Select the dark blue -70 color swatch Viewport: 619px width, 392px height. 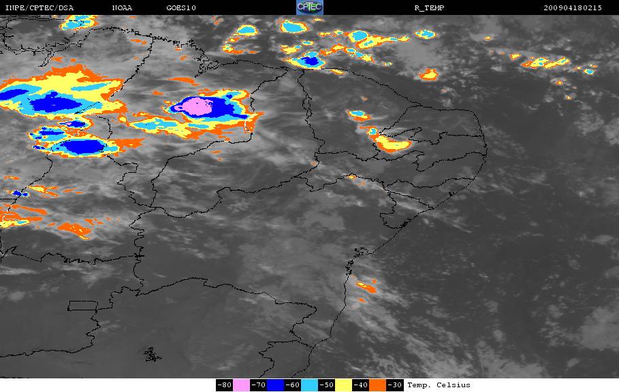[x=275, y=385]
